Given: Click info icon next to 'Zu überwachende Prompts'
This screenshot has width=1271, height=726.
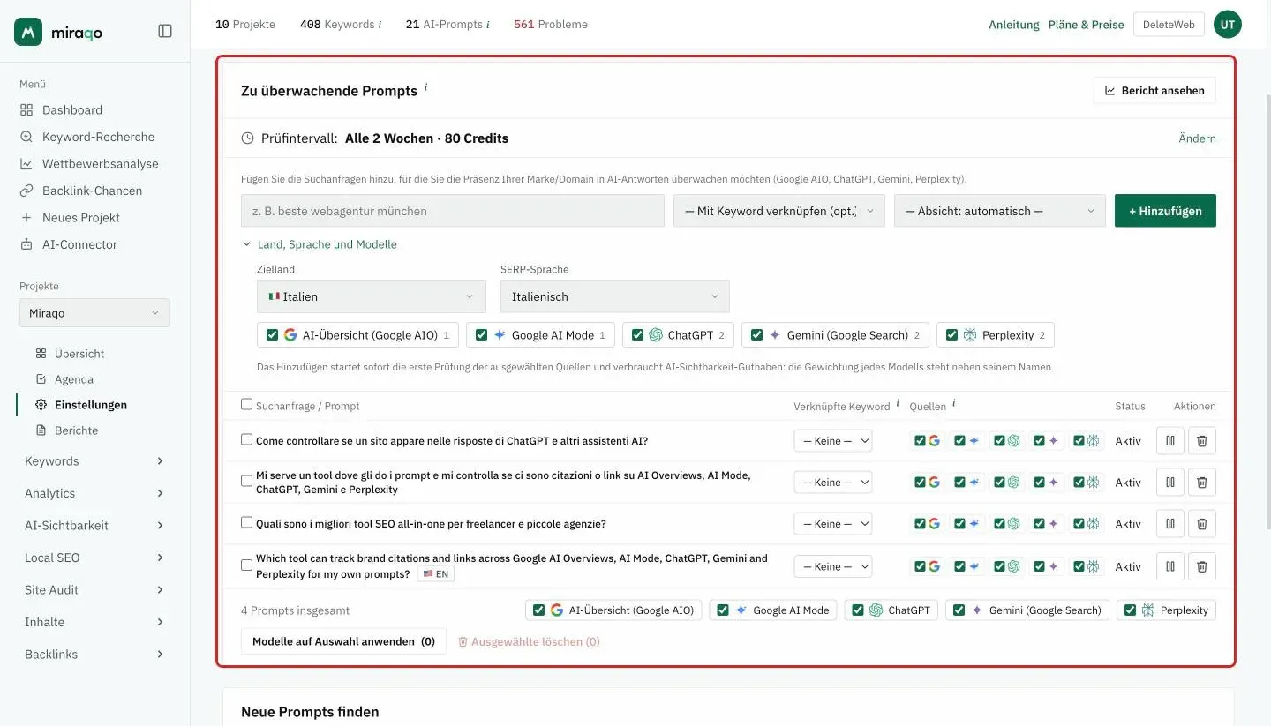Looking at the screenshot, I should [425, 87].
